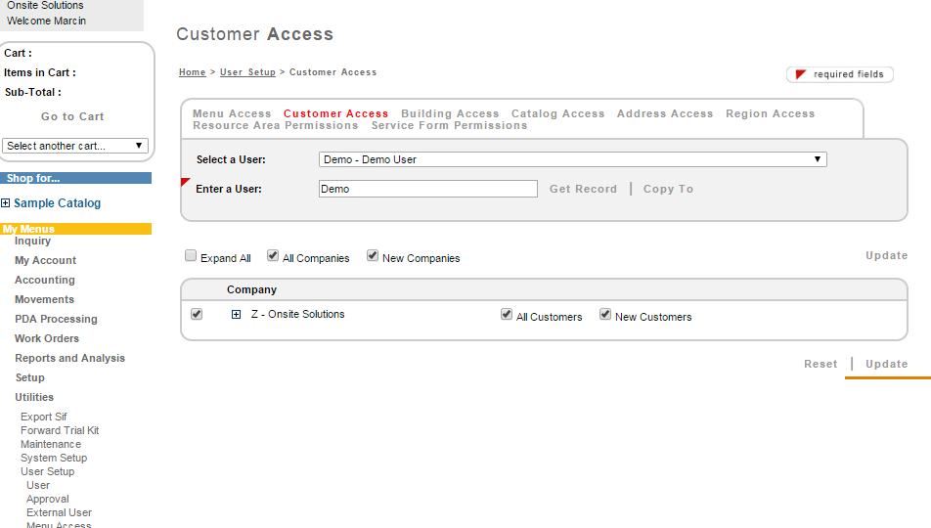Uncheck the All Companies checkbox

[273, 256]
